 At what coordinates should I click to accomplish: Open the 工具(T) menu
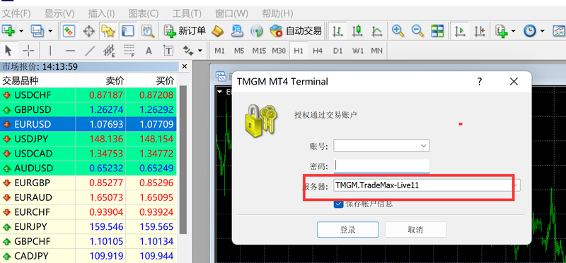(187, 13)
